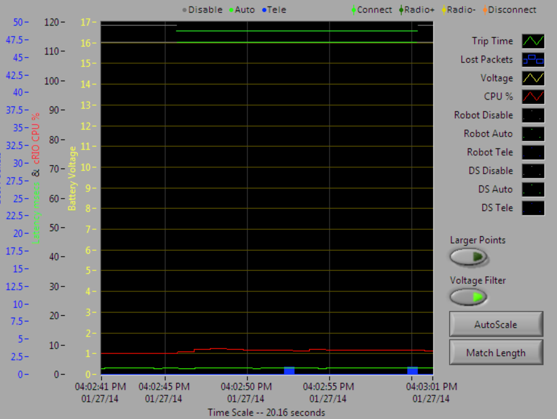Click the Radio+ event marker icon
Screen dimensions: 557x419
pos(401,10)
